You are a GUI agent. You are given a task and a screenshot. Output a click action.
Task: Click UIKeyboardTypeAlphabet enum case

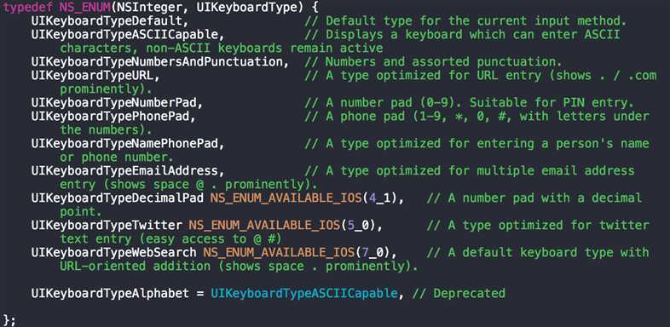[110, 293]
